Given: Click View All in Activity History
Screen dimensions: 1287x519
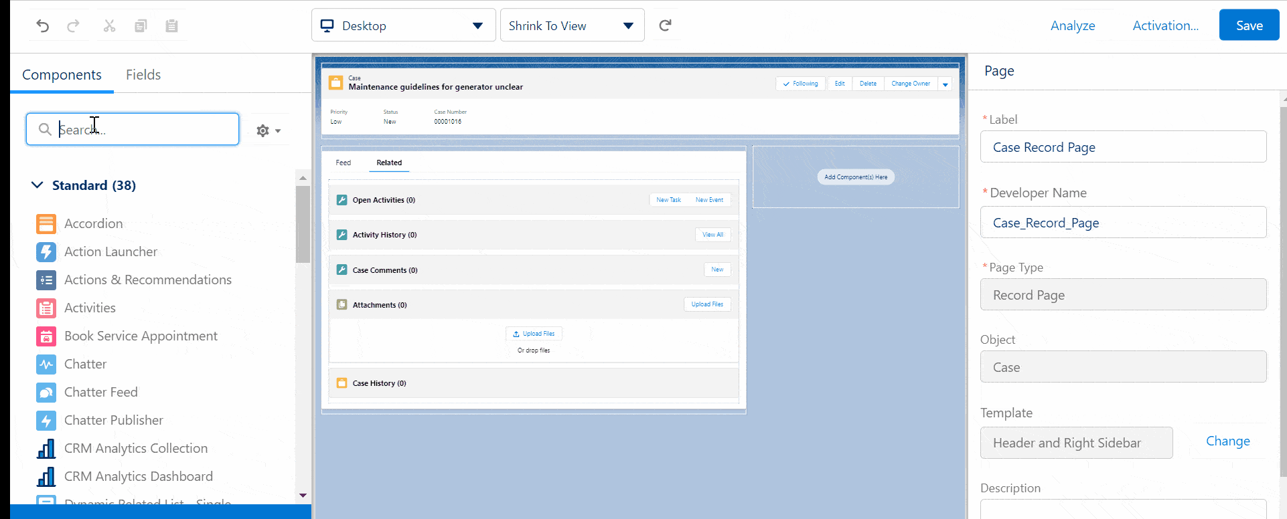Looking at the screenshot, I should (712, 235).
